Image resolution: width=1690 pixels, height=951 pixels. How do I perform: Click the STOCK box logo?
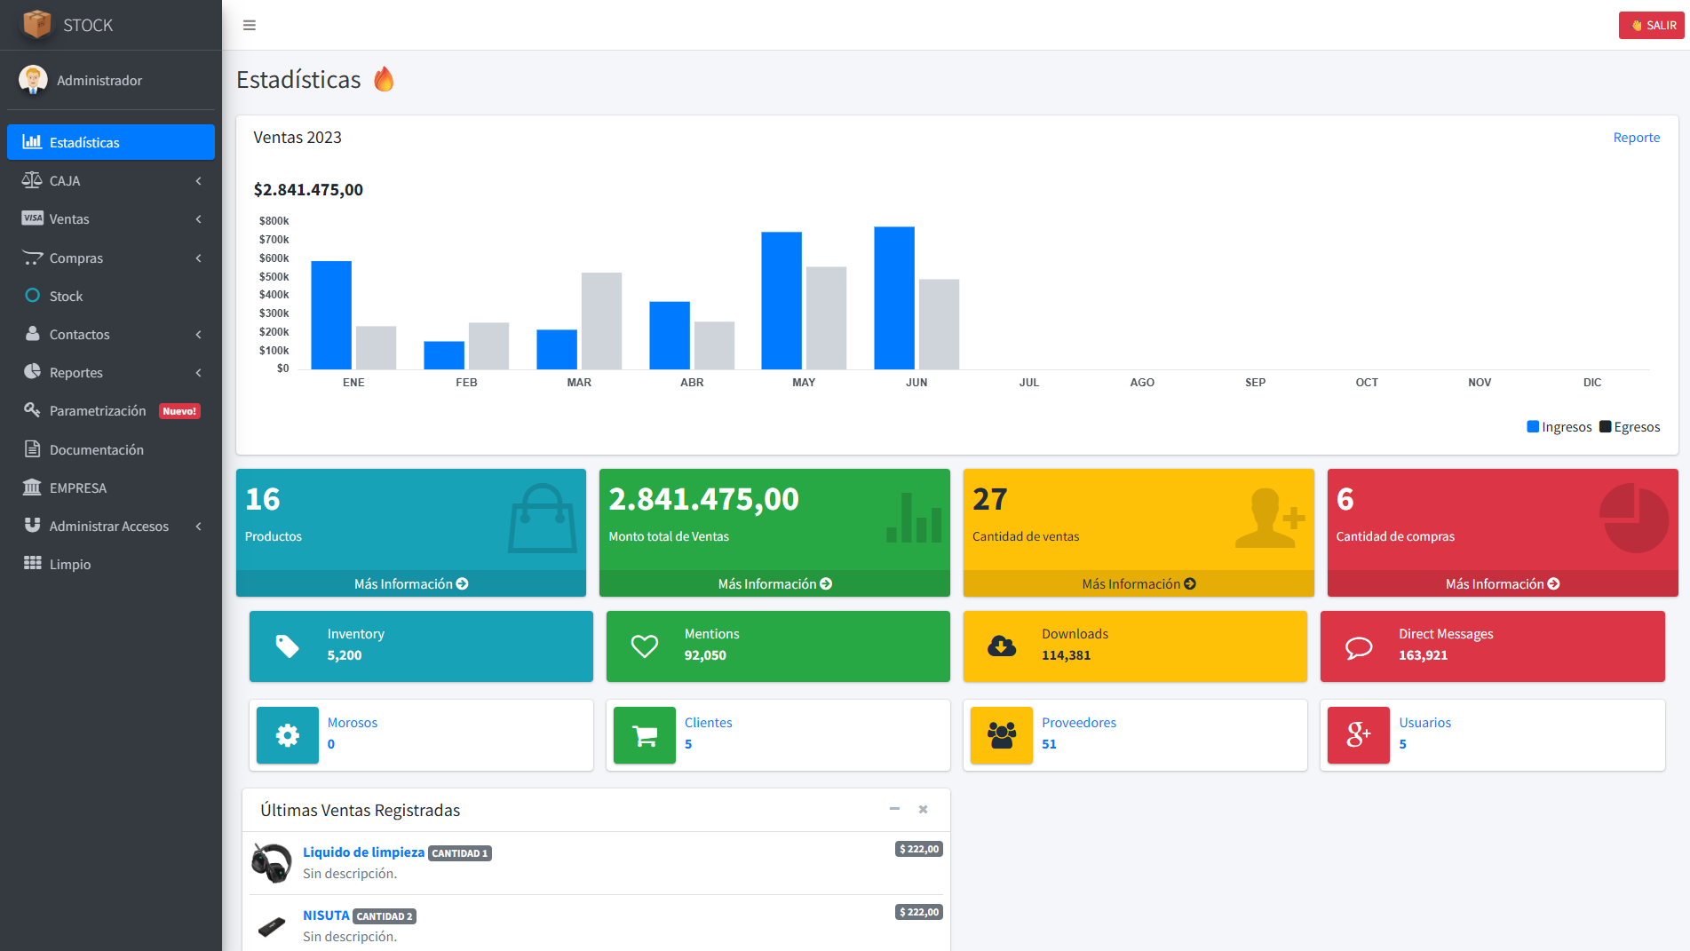click(37, 25)
